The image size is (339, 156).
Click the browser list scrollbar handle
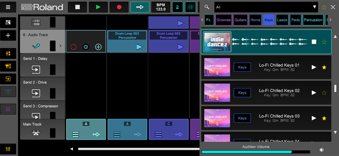pos(335,88)
